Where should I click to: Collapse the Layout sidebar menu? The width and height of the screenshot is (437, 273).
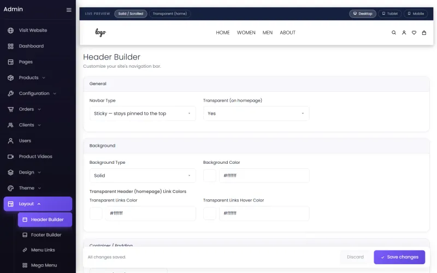tap(39, 204)
